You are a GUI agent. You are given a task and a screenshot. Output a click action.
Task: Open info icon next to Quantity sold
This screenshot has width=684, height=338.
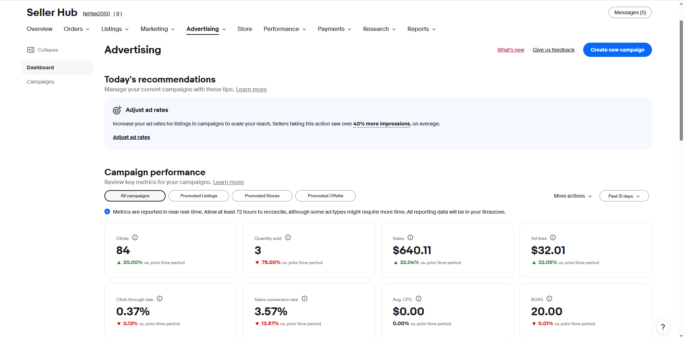[x=288, y=237]
